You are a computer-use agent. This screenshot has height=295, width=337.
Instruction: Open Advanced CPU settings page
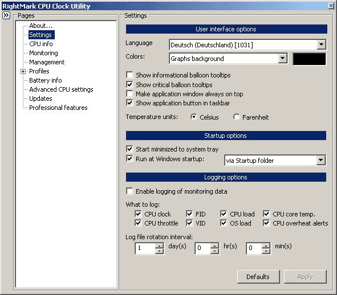point(61,89)
